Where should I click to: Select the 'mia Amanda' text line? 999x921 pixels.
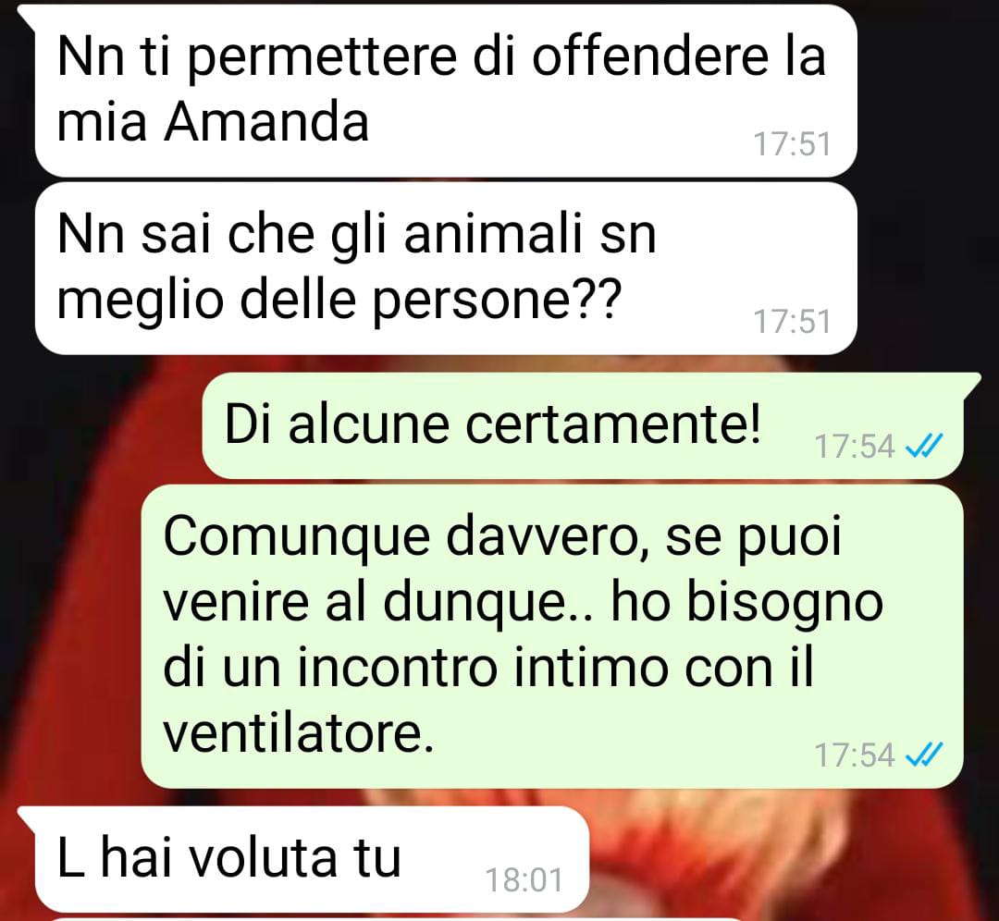tap(213, 122)
